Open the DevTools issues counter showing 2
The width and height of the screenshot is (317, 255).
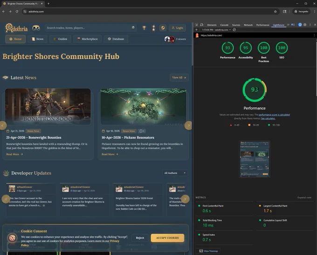point(293,25)
